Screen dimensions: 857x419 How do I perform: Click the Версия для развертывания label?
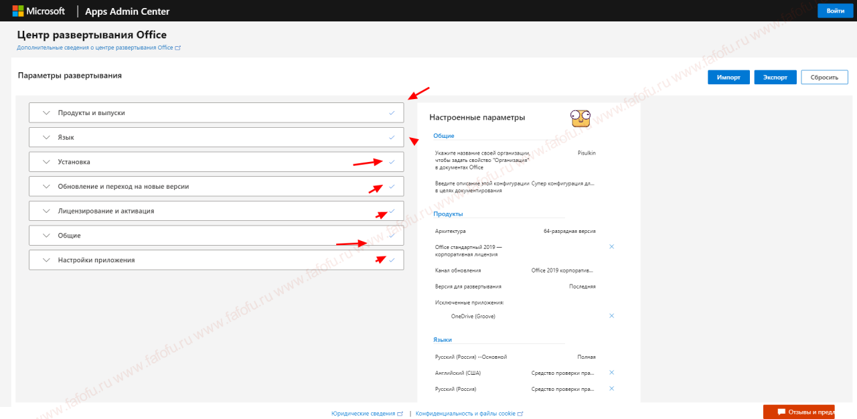coord(469,286)
